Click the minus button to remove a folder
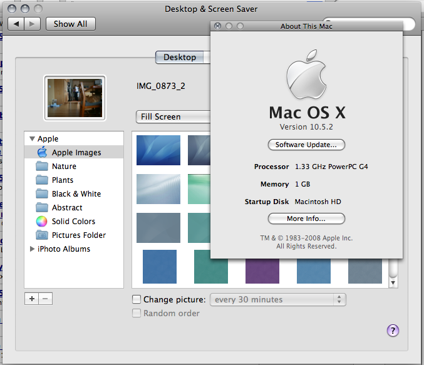 click(x=45, y=299)
